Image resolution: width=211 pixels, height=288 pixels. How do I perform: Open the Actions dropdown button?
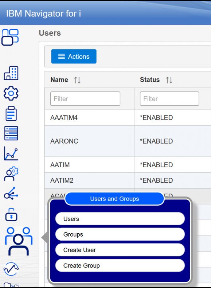pyautogui.click(x=74, y=57)
